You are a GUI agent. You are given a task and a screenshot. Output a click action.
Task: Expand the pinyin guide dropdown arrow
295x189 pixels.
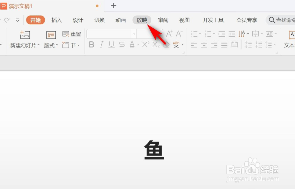point(183,45)
